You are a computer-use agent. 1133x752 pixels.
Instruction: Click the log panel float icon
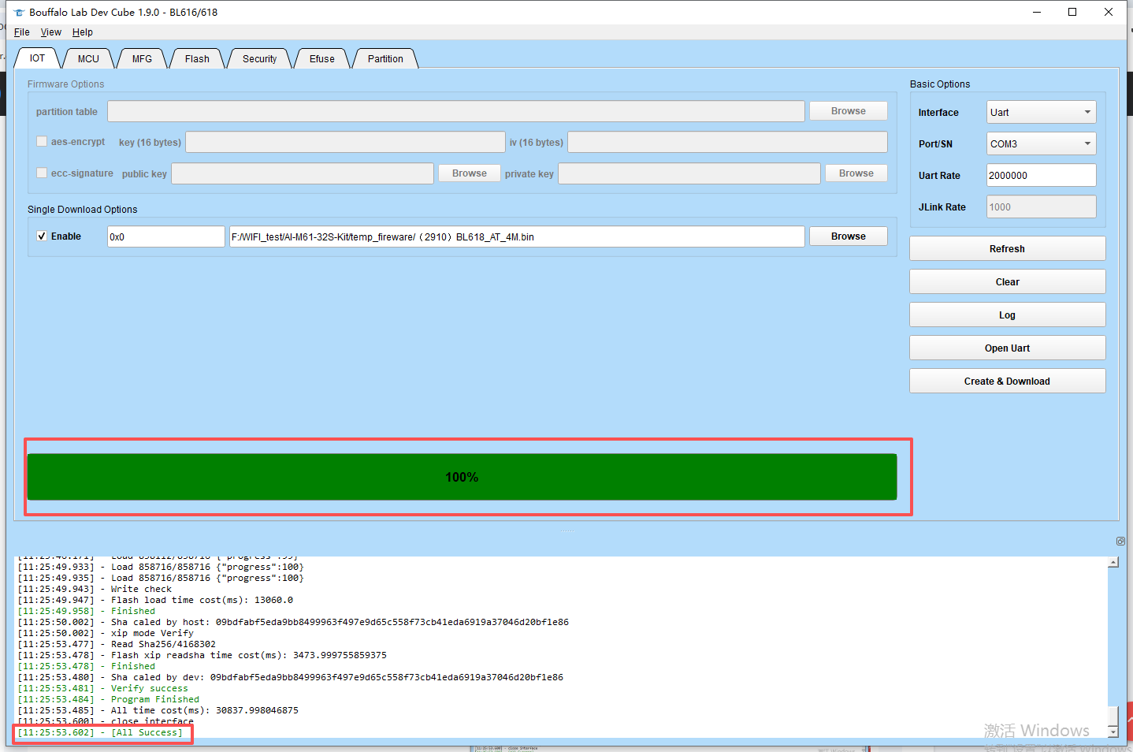(1120, 541)
